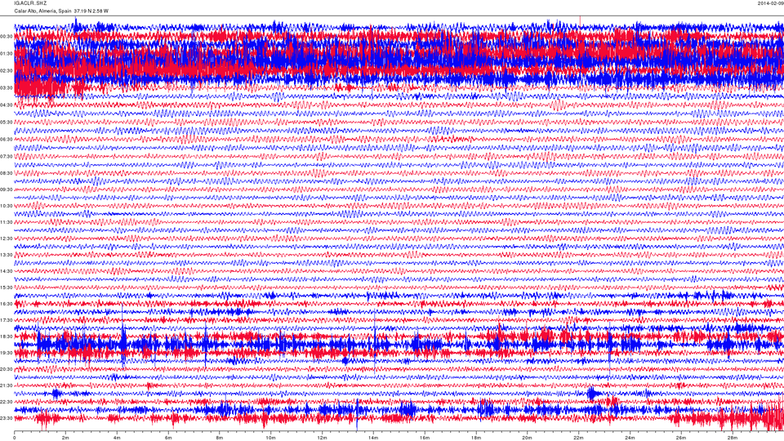The width and height of the screenshot is (784, 441).
Task: Select the 02:30 trace time label
Action: click(7, 71)
